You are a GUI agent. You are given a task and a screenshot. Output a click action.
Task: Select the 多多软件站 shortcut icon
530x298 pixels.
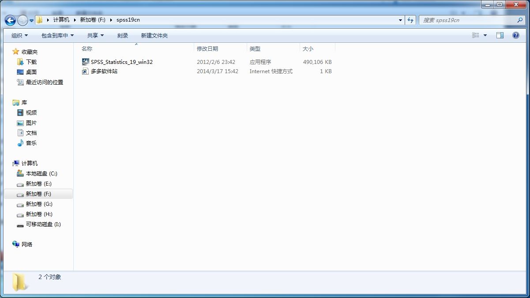click(x=86, y=71)
